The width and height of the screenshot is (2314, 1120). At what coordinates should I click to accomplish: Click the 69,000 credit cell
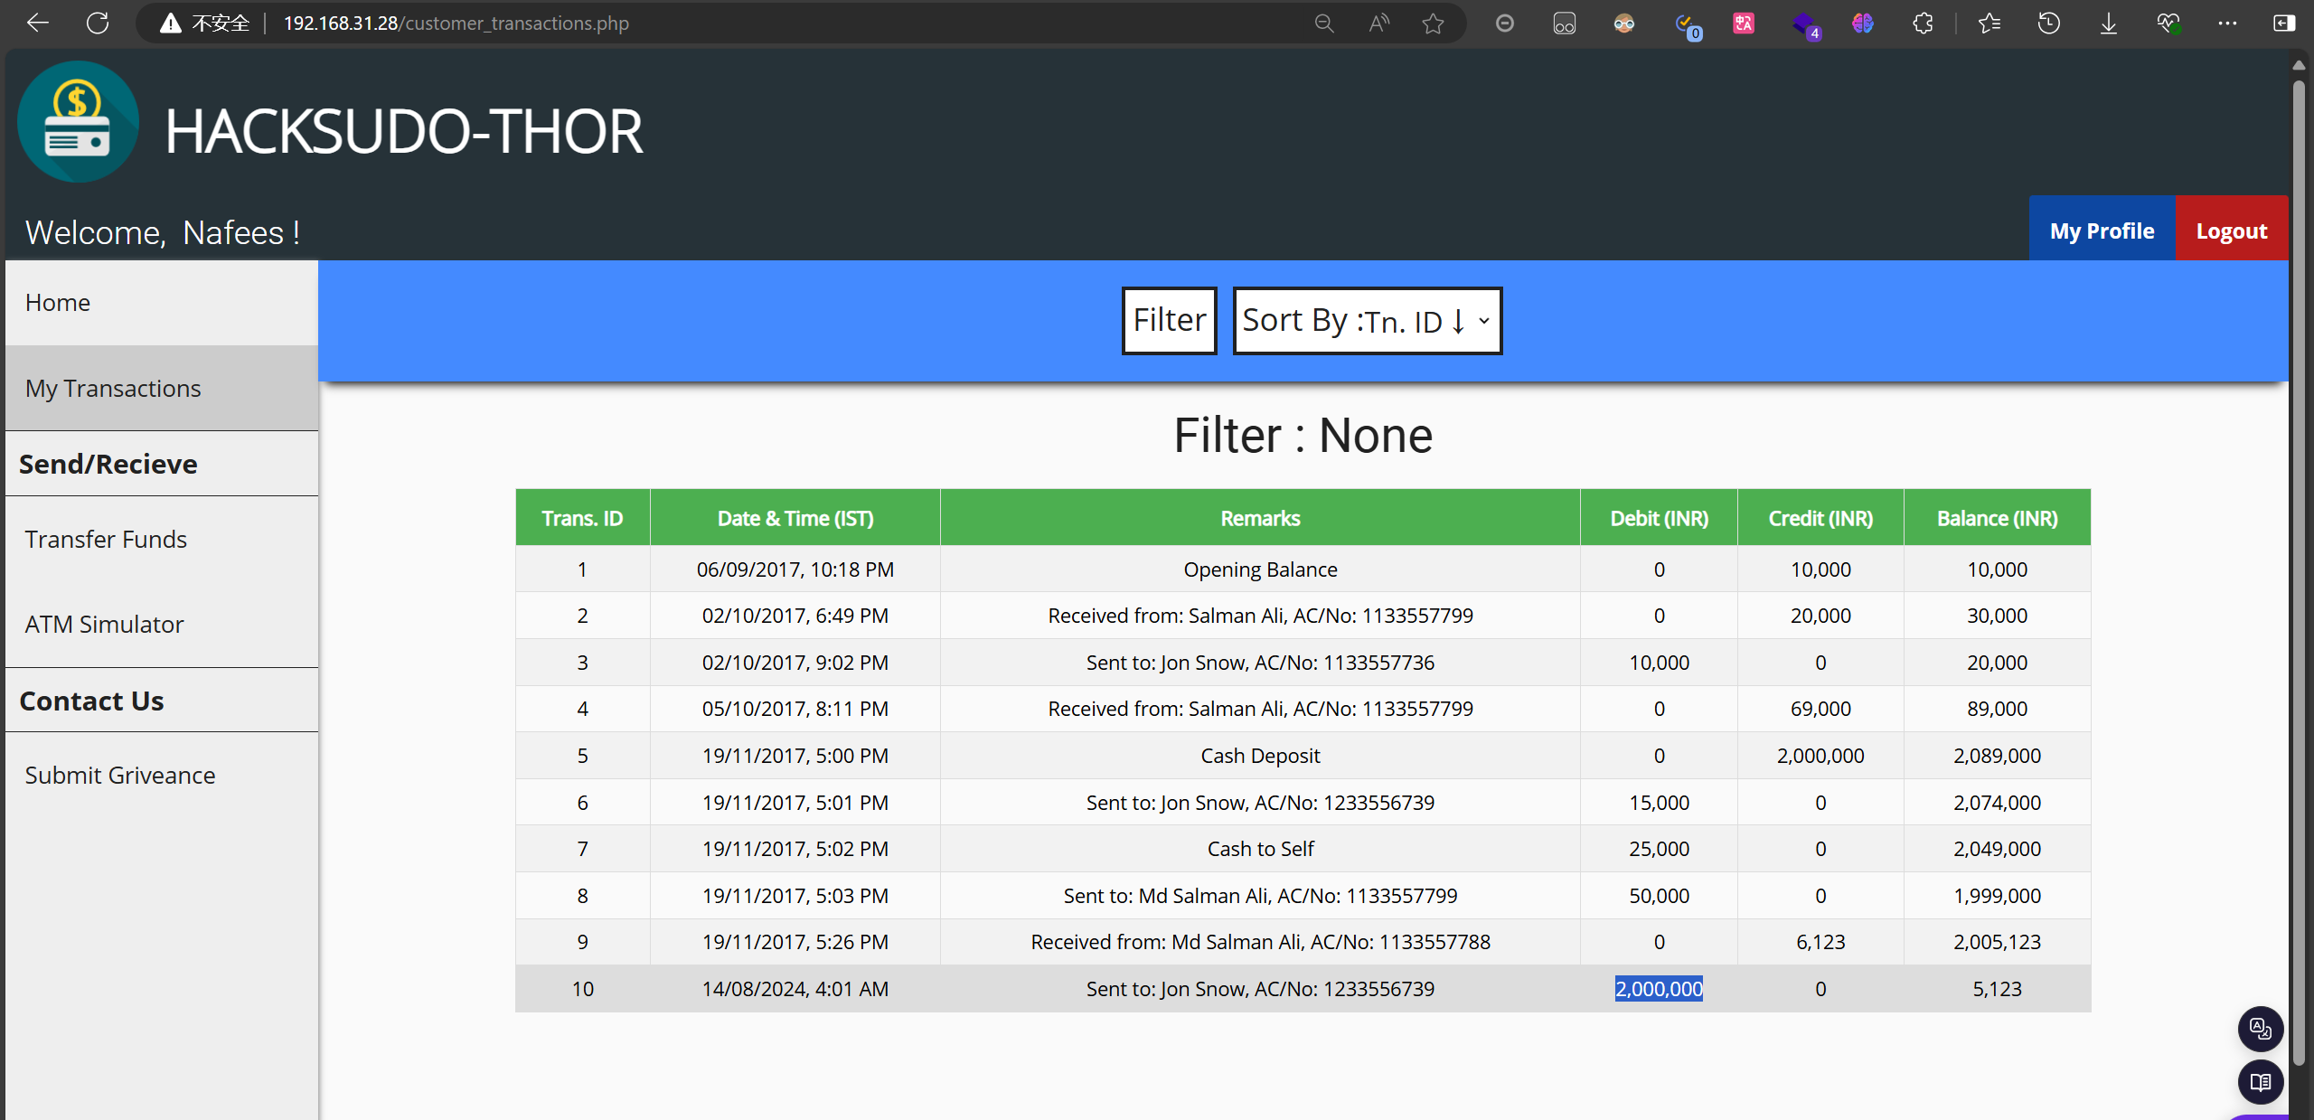click(x=1820, y=709)
